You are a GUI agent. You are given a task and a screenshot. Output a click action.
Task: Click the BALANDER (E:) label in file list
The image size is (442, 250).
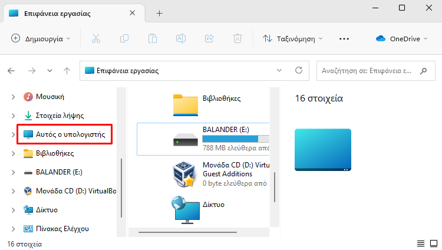pos(226,130)
